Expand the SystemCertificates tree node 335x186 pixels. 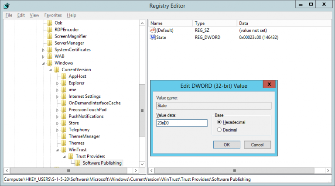pyautogui.click(x=44, y=50)
